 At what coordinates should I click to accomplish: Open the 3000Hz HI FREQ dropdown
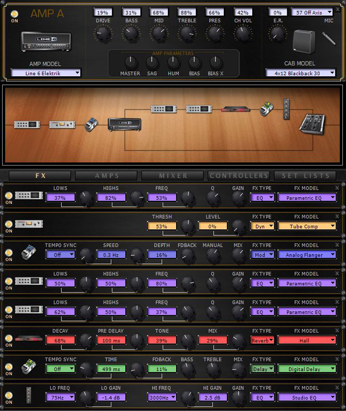(x=161, y=397)
